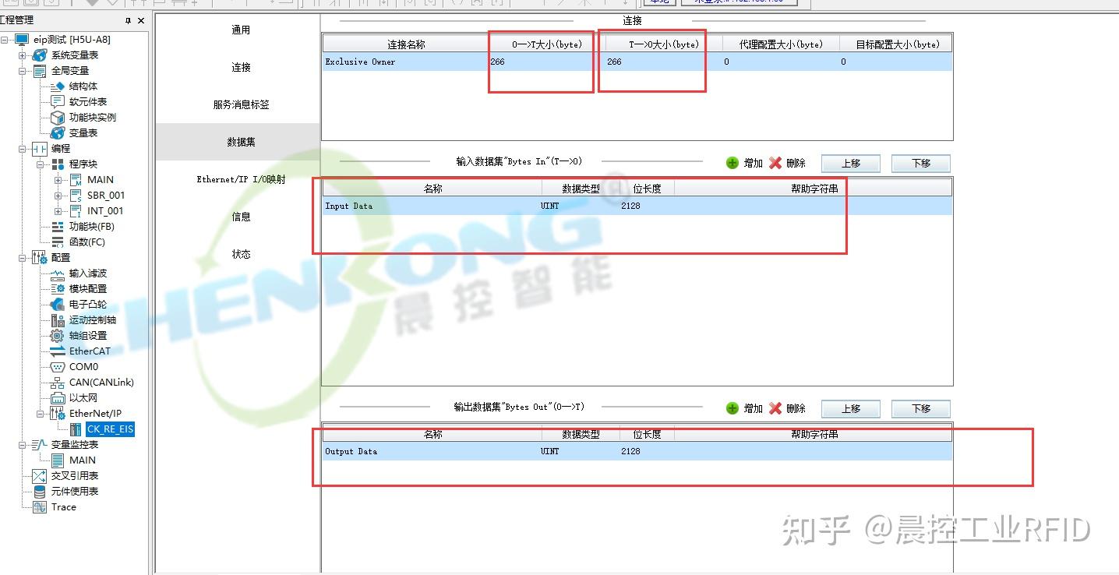The image size is (1119, 575).
Task: Open the 服务消息标签 tab
Action: pyautogui.click(x=241, y=105)
